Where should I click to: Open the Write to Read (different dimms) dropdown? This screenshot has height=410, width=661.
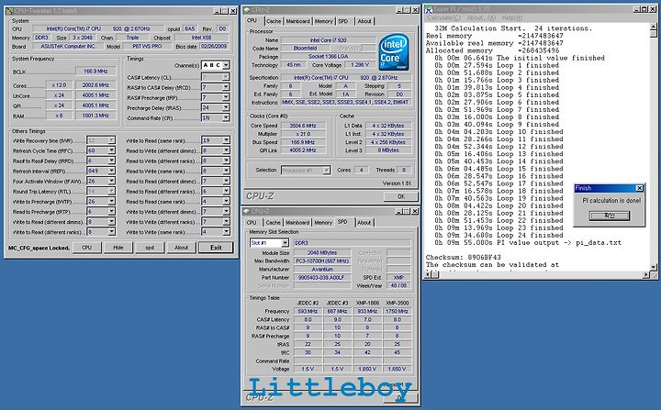[111, 222]
